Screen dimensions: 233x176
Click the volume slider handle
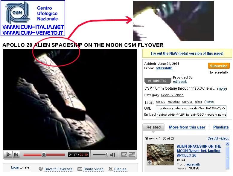pos(106,155)
